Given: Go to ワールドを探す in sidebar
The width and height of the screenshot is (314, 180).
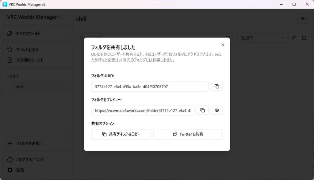Looking at the screenshot, I should pos(27,50).
